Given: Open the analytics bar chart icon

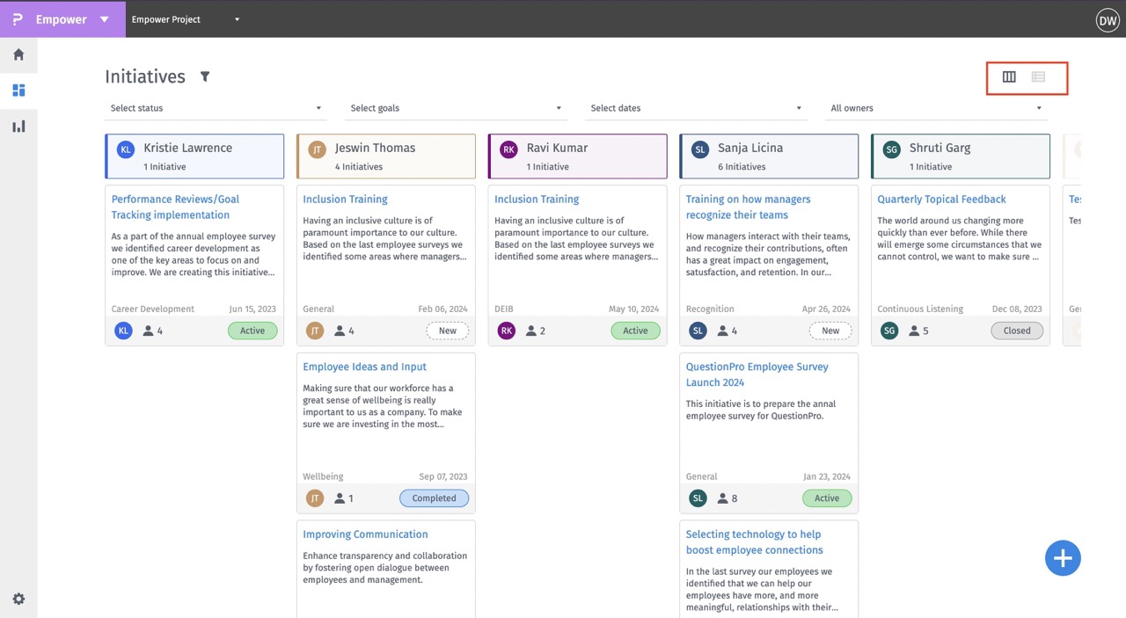Looking at the screenshot, I should (x=18, y=127).
